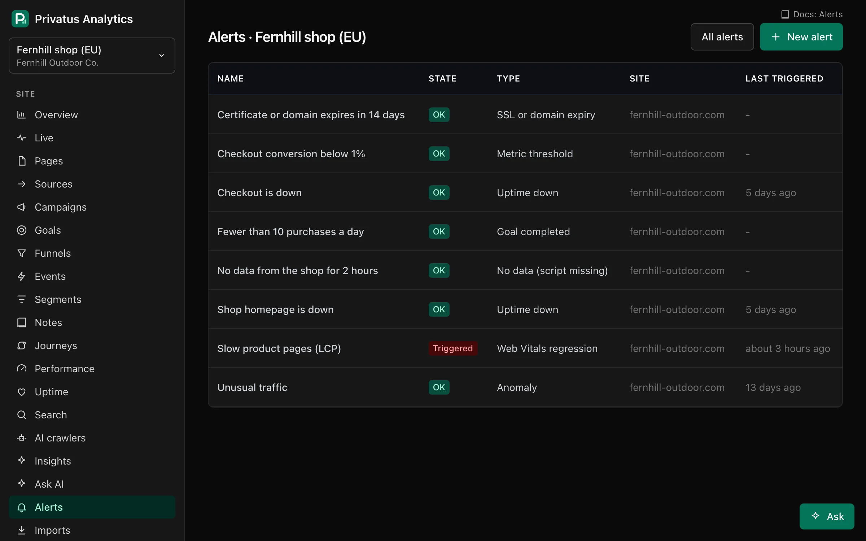This screenshot has width=866, height=541.
Task: Open the Checkout is down alert
Action: (x=259, y=193)
